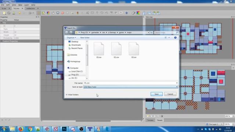Click the dialog's Forward navigation arrow
The width and height of the screenshot is (235, 132).
(71, 33)
